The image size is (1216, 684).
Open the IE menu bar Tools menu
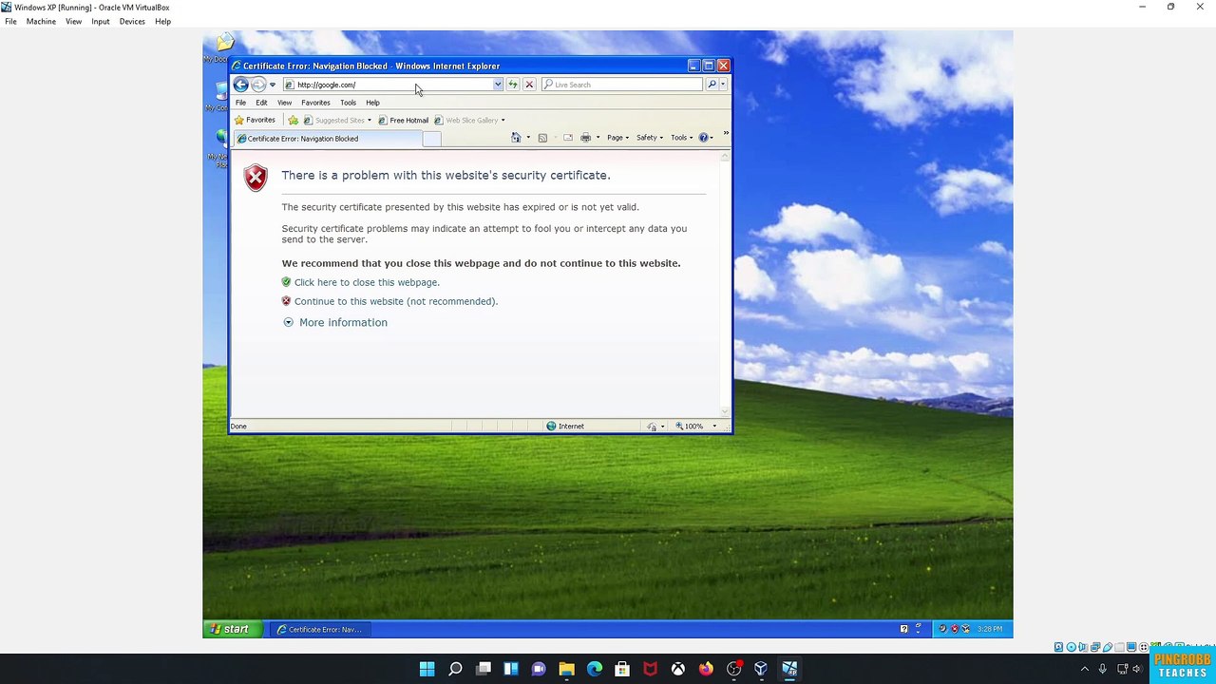[348, 103]
